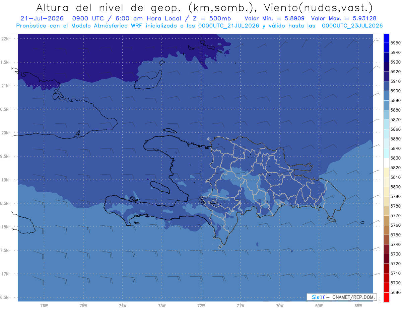The height and width of the screenshot is (310, 402).
Task: Click the '69W' longitude label
Action: point(319,306)
